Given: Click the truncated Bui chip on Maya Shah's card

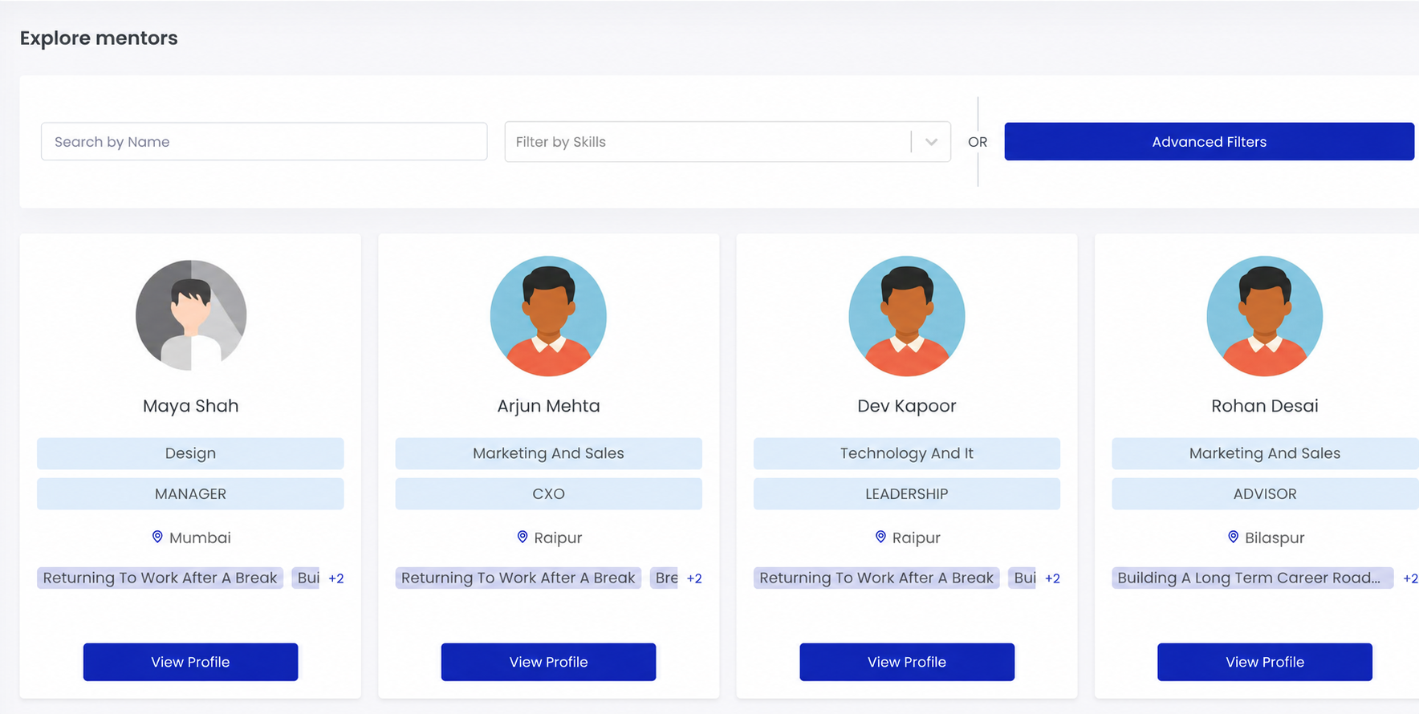Looking at the screenshot, I should [307, 578].
